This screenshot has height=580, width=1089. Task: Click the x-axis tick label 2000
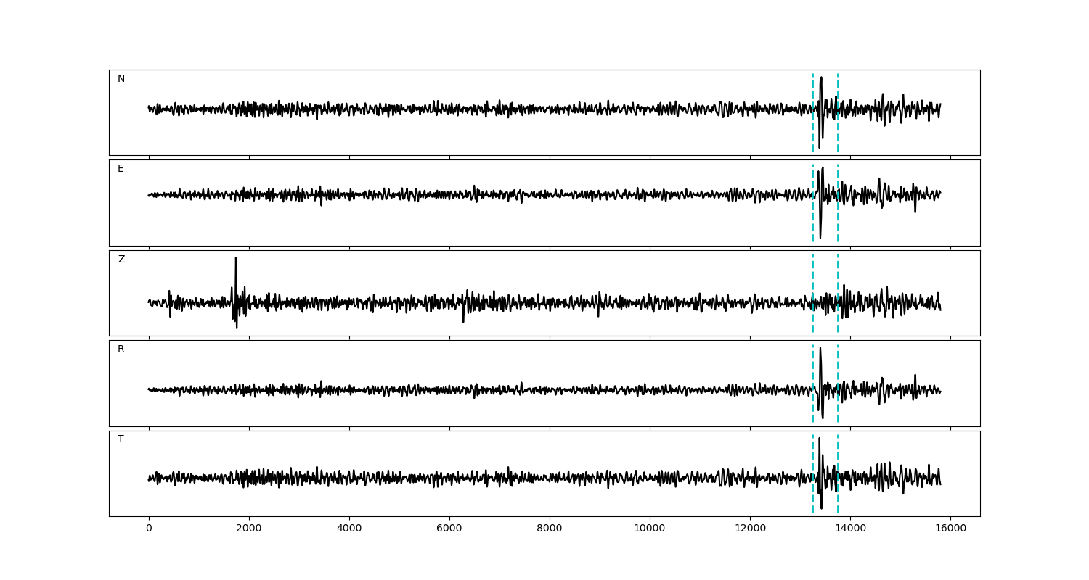click(x=249, y=529)
